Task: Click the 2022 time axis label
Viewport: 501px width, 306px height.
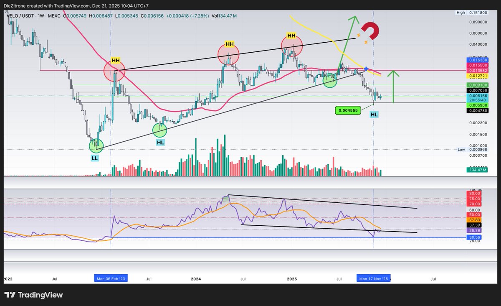Action: coord(8,278)
